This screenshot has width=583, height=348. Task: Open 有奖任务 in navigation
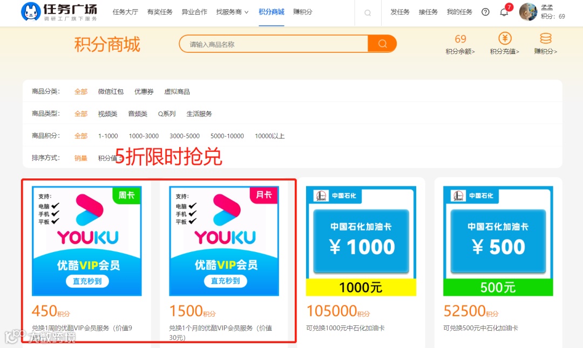[160, 12]
